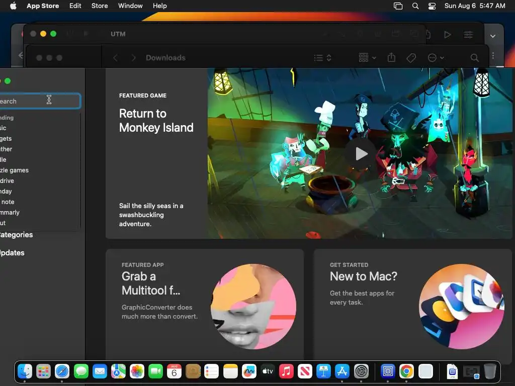Open the Finder group-by dropdown
The height and width of the screenshot is (386, 515).
click(367, 58)
